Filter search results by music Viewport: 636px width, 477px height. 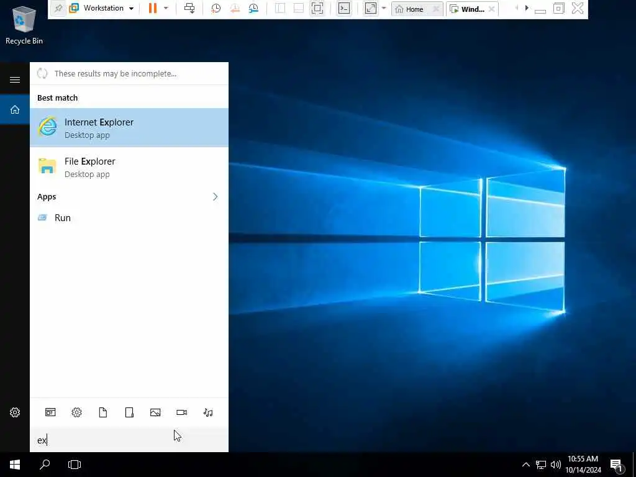point(208,412)
